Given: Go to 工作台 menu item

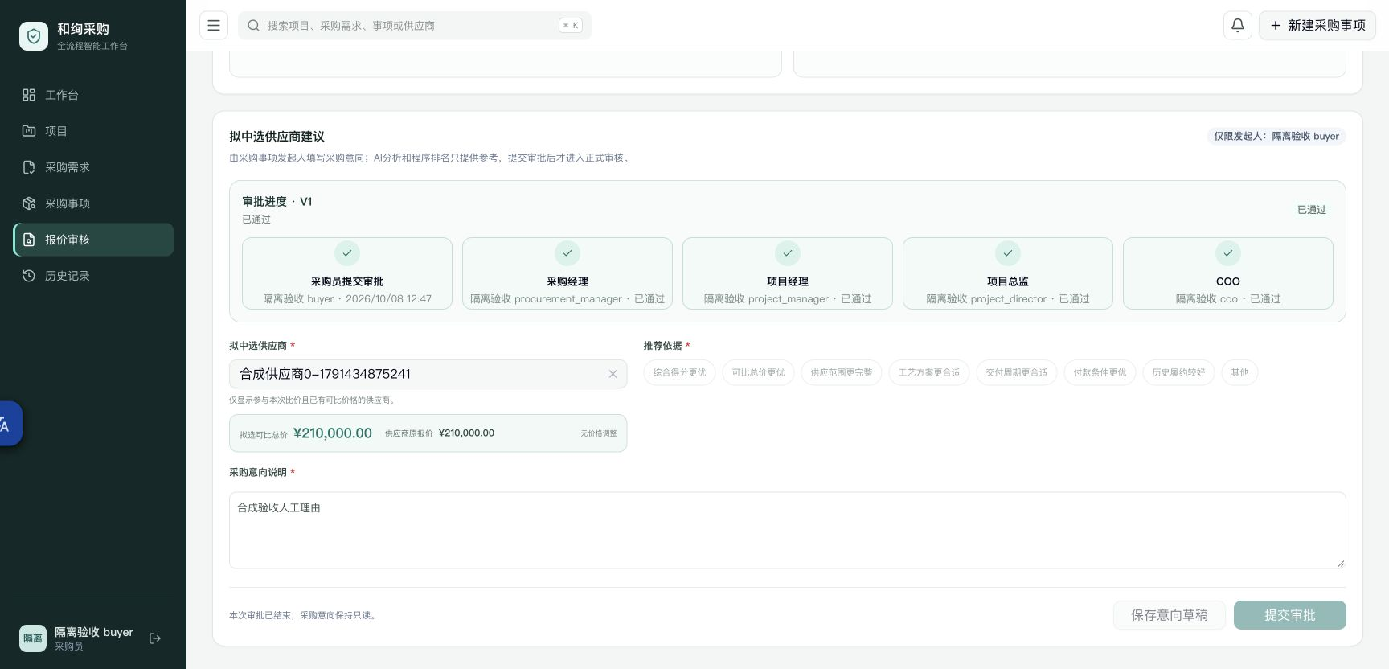Looking at the screenshot, I should [x=93, y=95].
